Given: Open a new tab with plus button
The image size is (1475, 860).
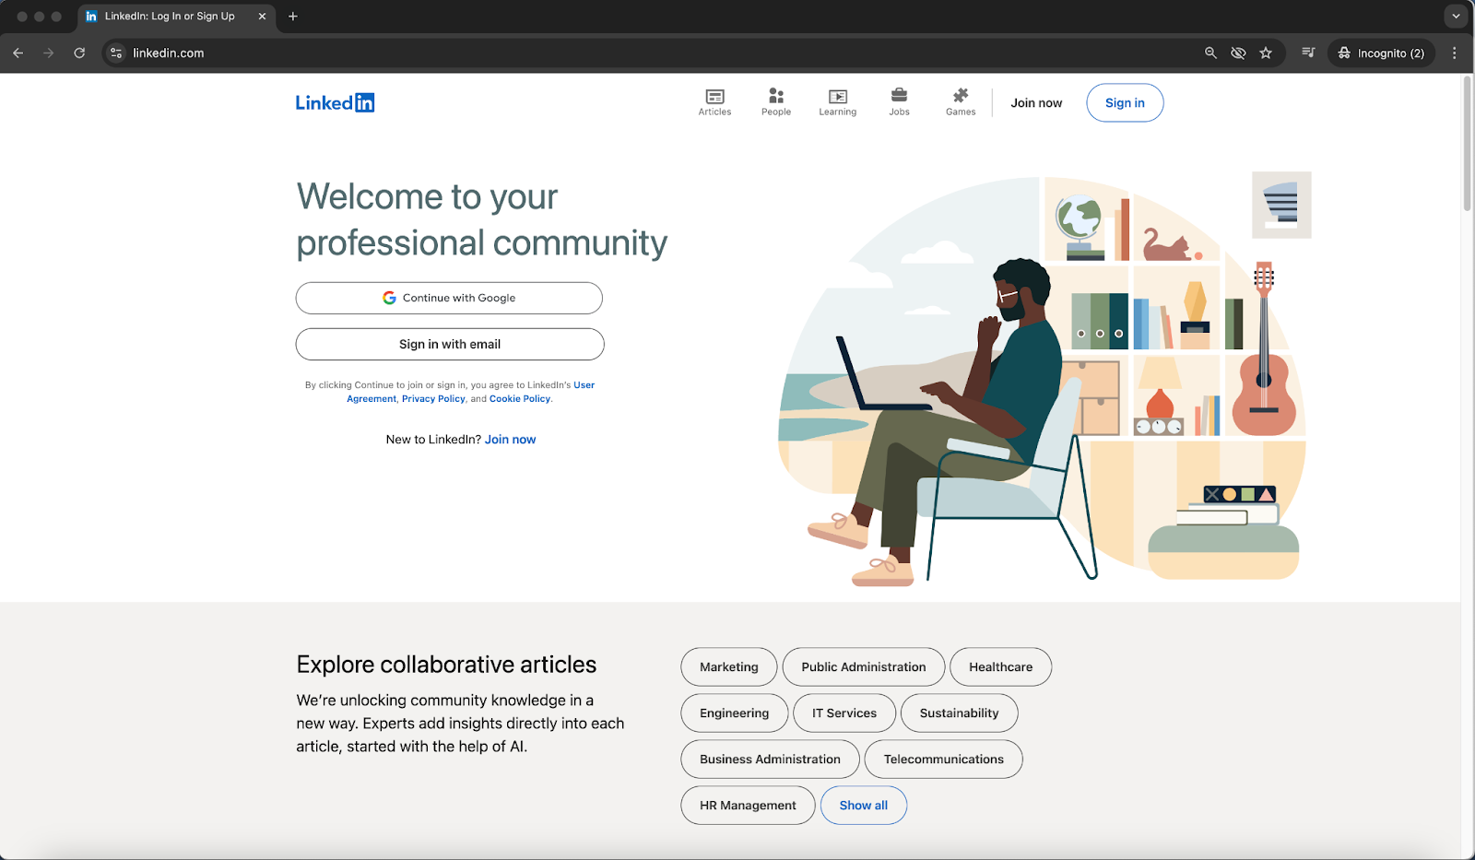Looking at the screenshot, I should click(293, 16).
